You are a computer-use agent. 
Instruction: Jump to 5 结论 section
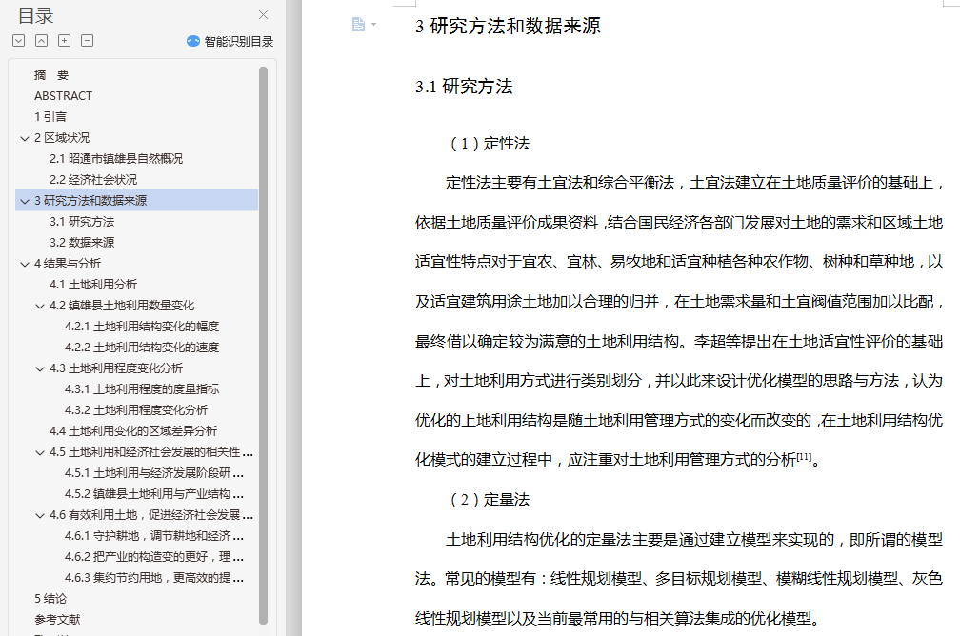(50, 598)
